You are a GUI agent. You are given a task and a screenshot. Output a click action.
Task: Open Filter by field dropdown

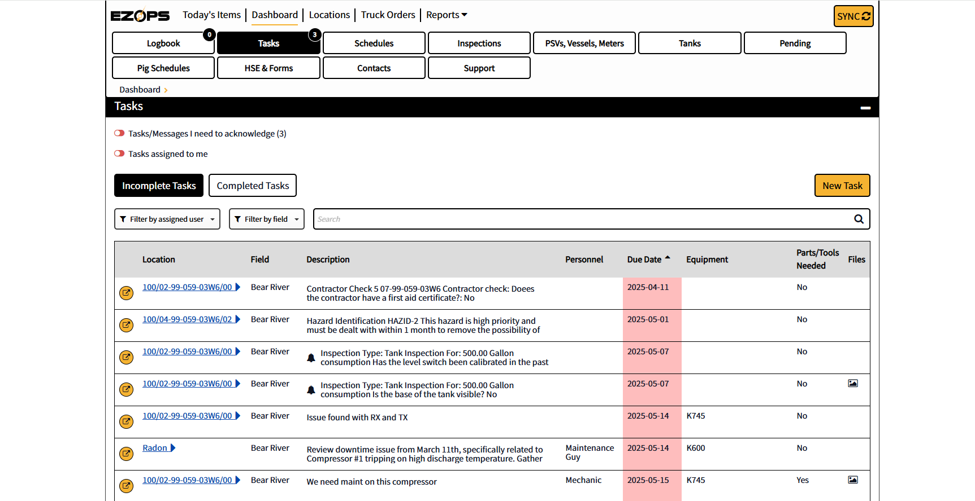267,219
